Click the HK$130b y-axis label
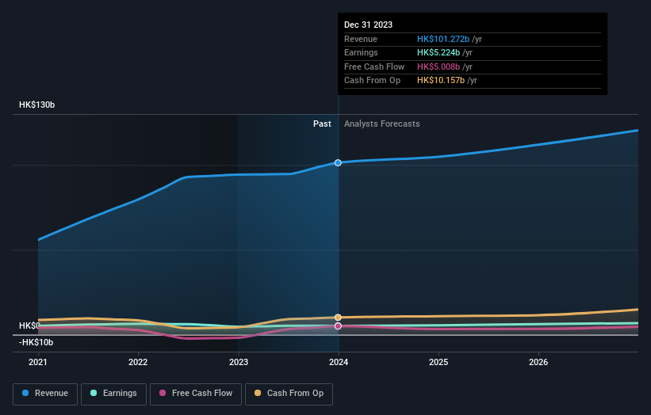The width and height of the screenshot is (651, 415). [x=37, y=105]
